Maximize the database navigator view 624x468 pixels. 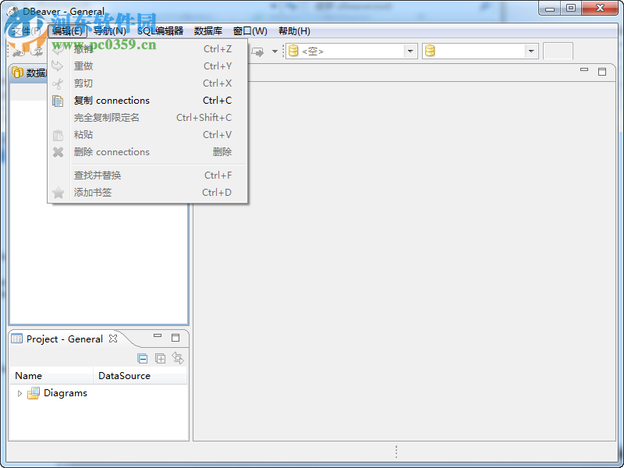tap(601, 71)
